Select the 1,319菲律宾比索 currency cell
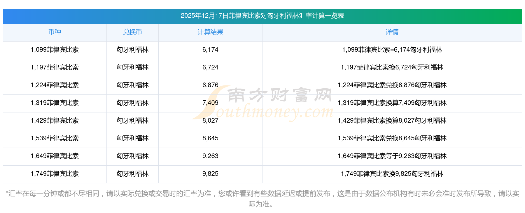The height and width of the screenshot is (213, 525). [x=55, y=103]
